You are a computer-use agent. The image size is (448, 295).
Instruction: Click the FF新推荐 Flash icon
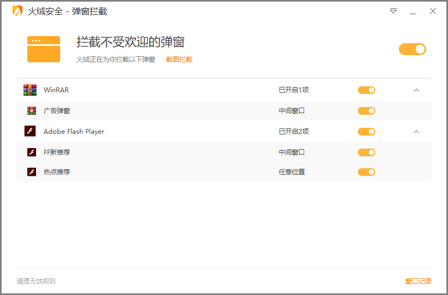click(x=32, y=152)
